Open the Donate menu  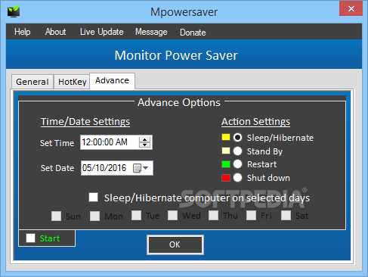193,33
